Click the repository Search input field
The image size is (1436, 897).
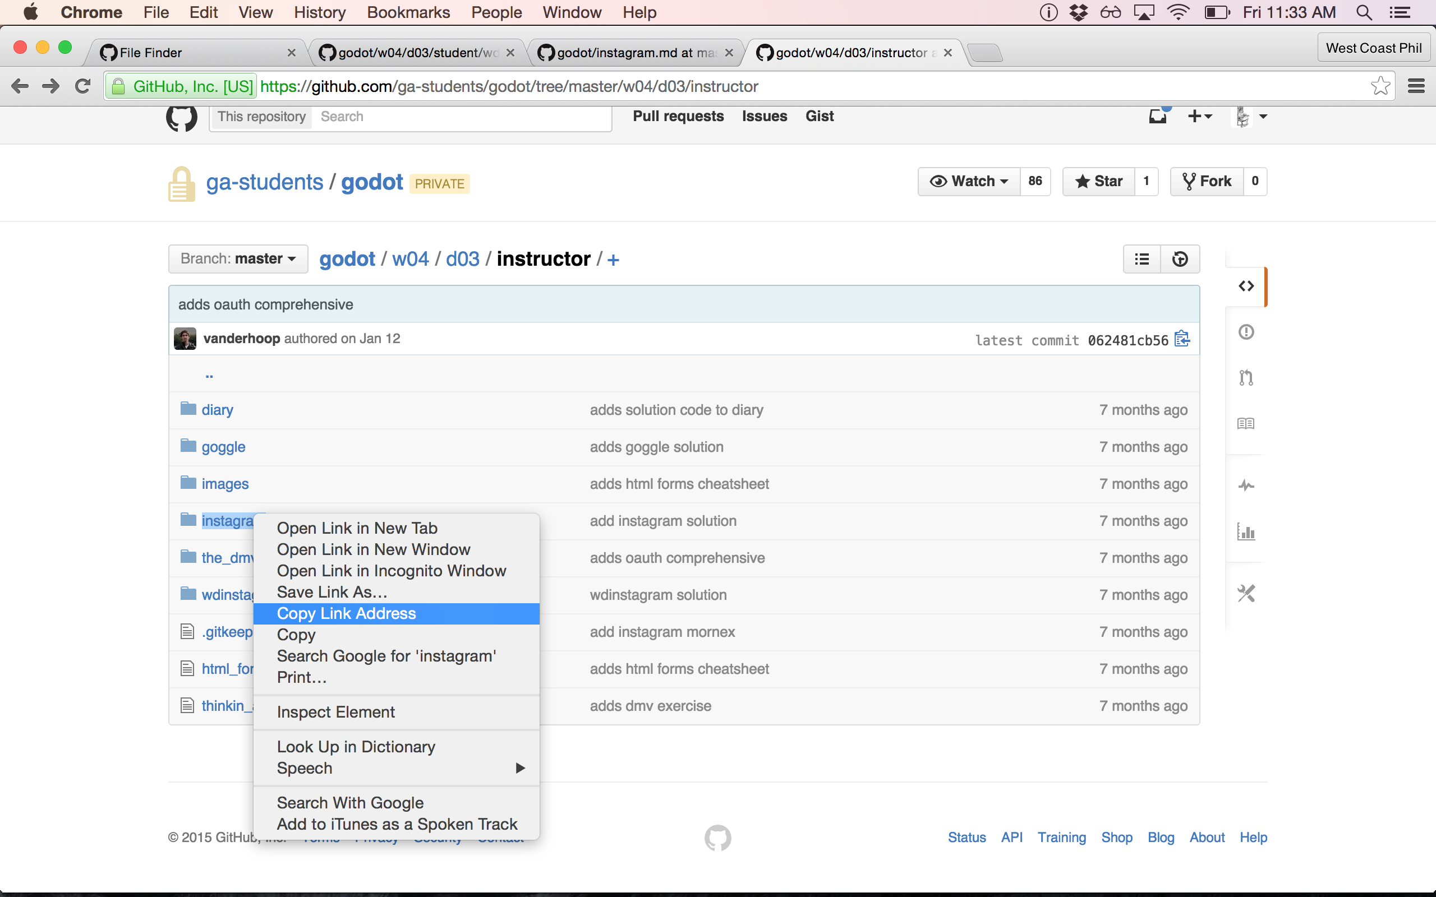pos(463,117)
